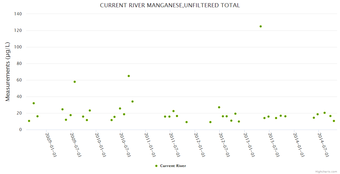Click the green legend marker icon
340x174 pixels.
[x=156, y=166]
